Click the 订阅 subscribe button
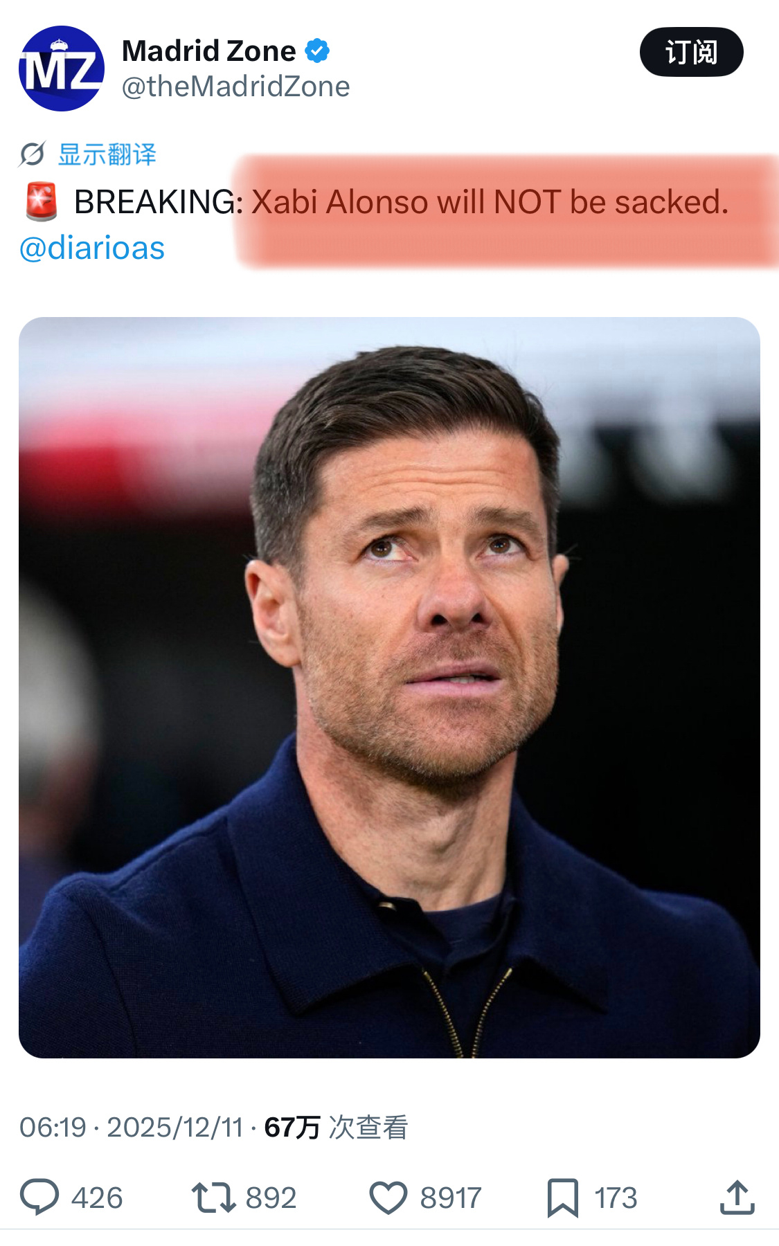 pyautogui.click(x=691, y=52)
